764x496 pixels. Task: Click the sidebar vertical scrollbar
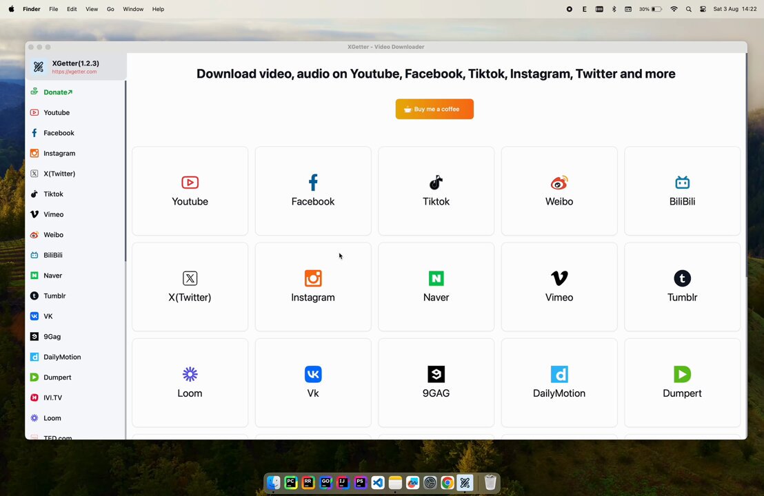(x=125, y=172)
